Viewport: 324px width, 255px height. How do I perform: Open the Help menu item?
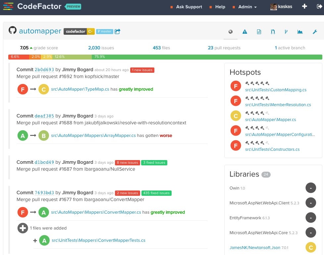tap(220, 7)
